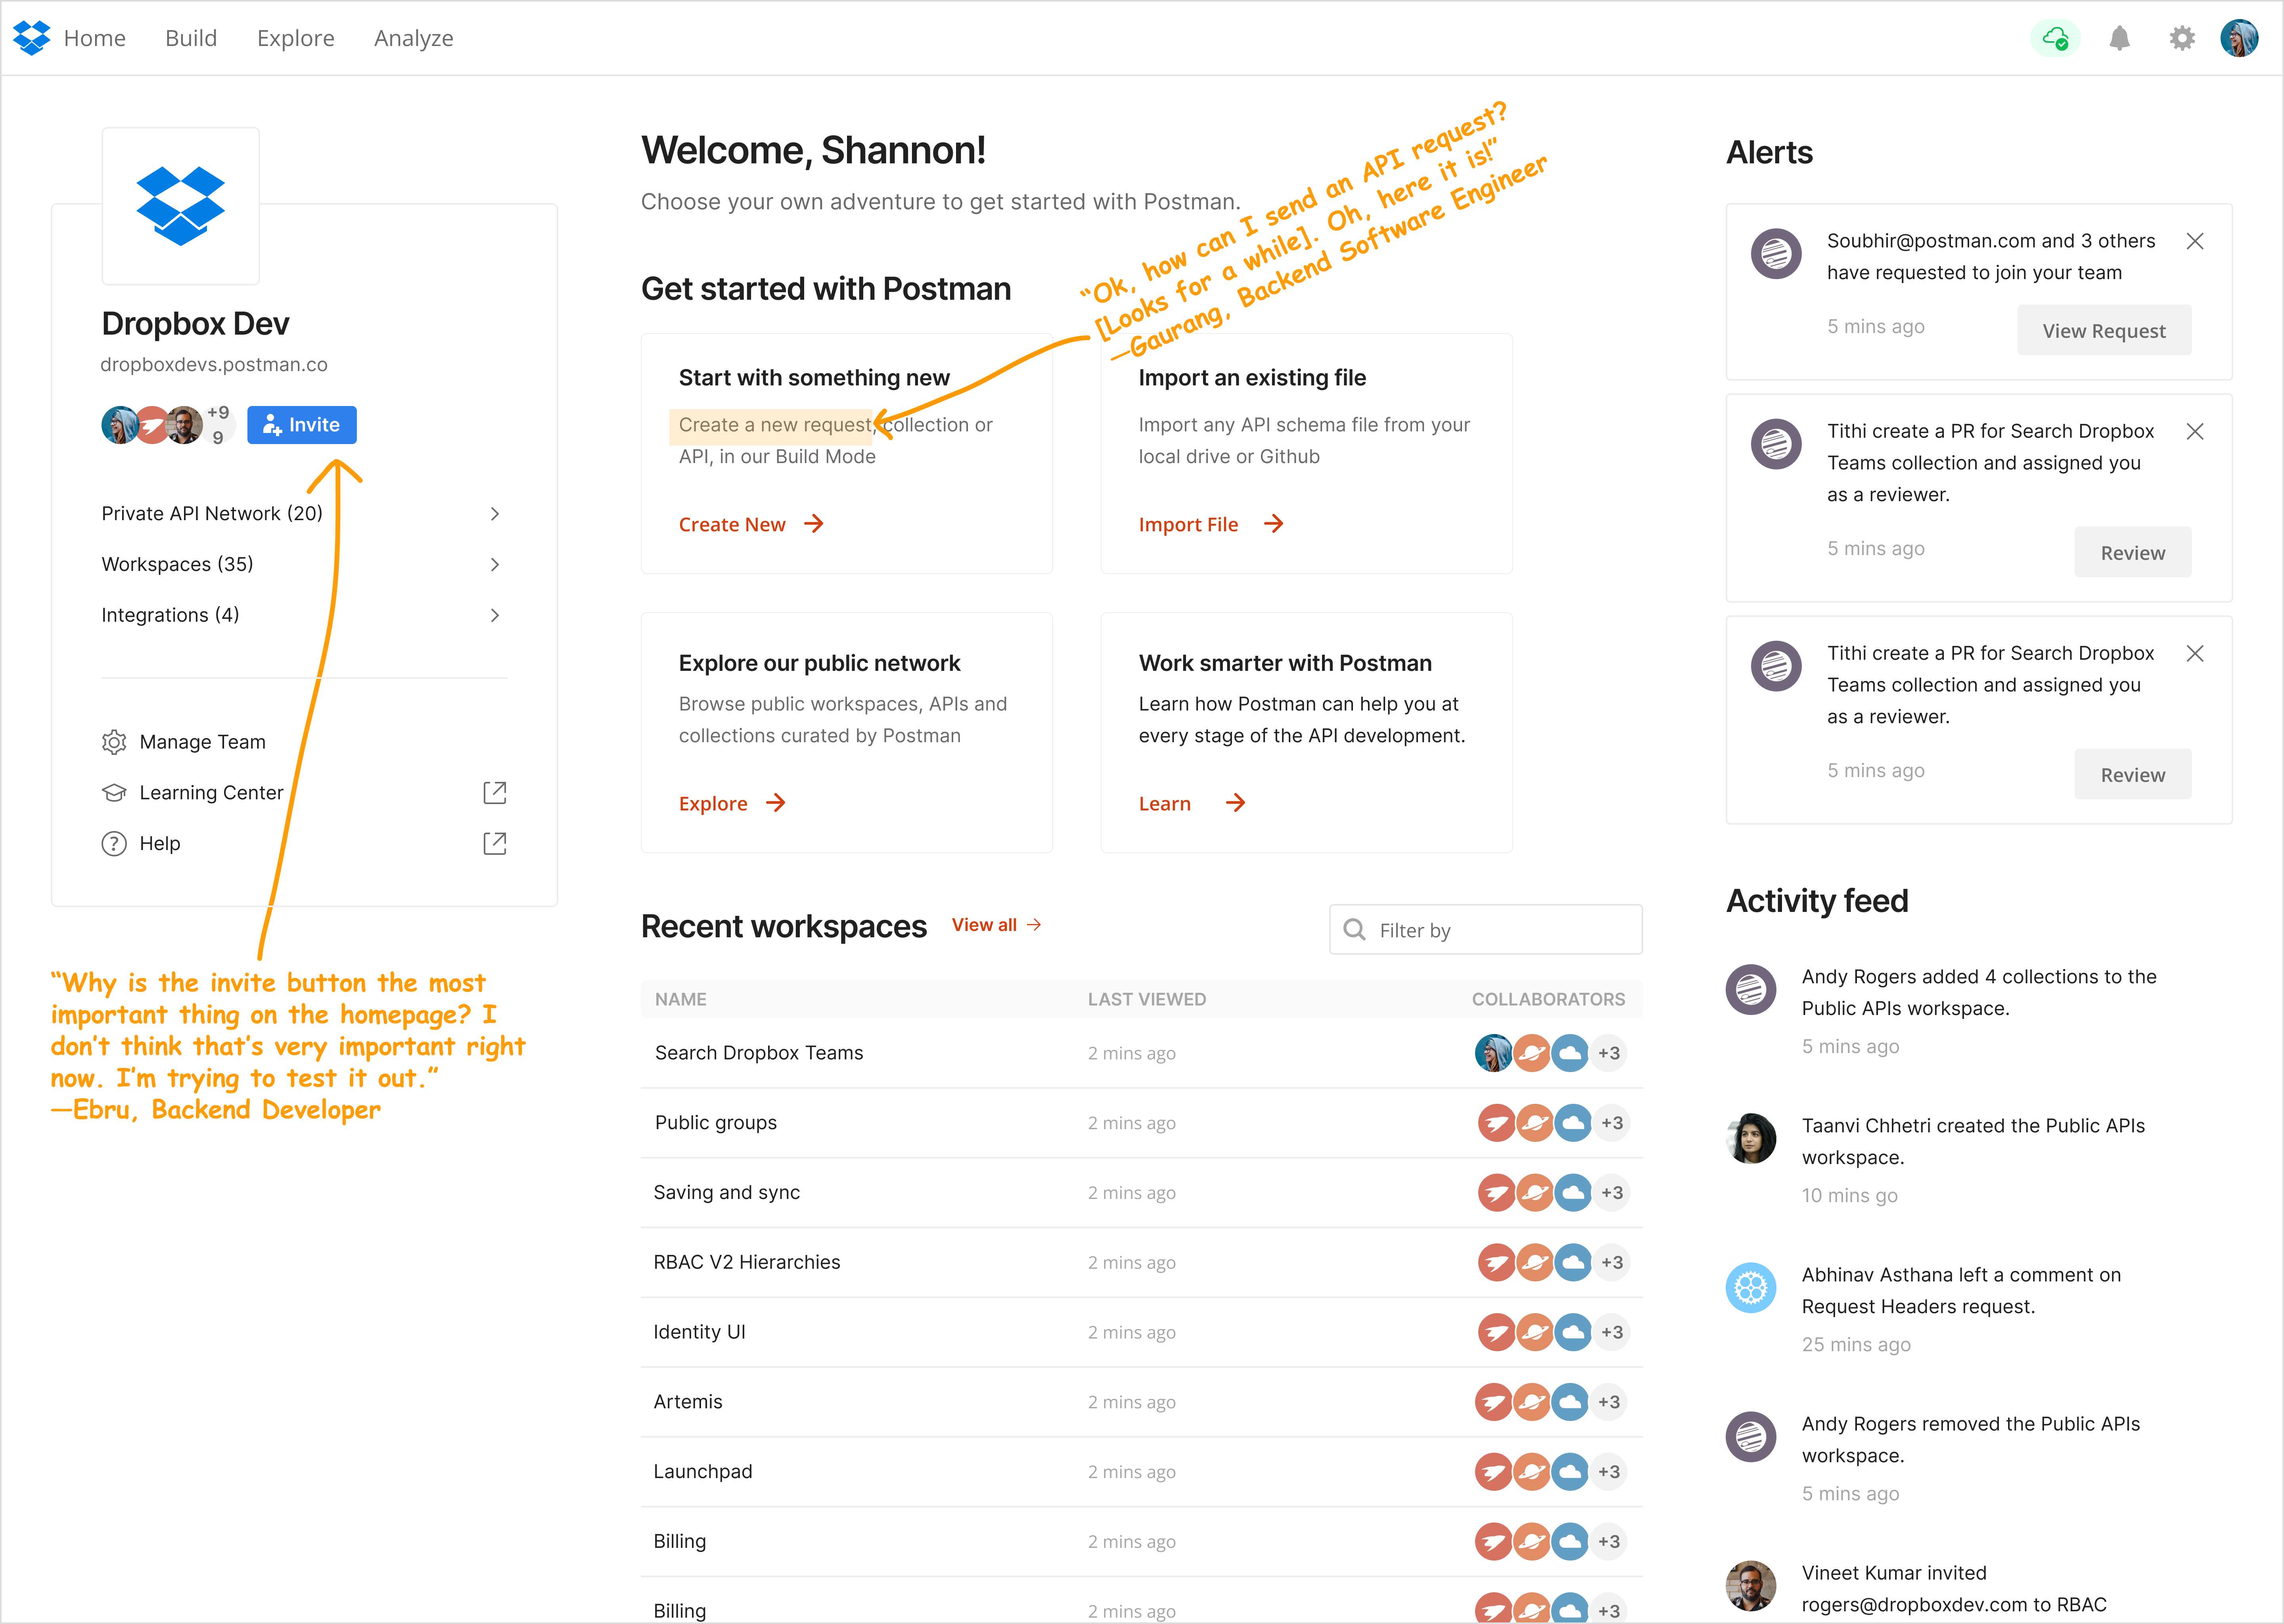Dismiss the Soubhir join request alert

(2195, 241)
